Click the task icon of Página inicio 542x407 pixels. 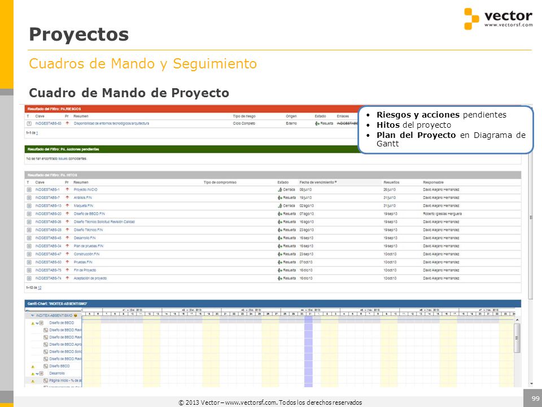[x=46, y=380]
